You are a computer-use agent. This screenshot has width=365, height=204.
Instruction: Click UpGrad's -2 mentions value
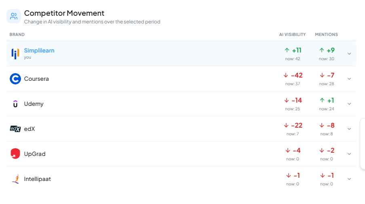click(331, 151)
